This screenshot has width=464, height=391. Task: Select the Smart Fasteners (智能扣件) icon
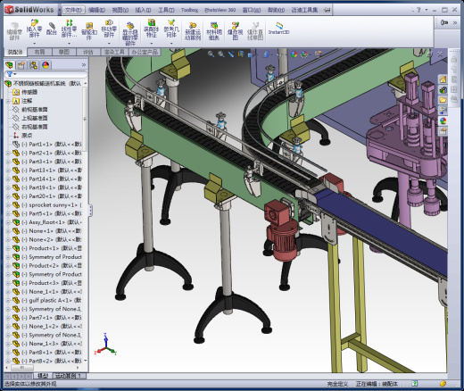[x=89, y=31]
